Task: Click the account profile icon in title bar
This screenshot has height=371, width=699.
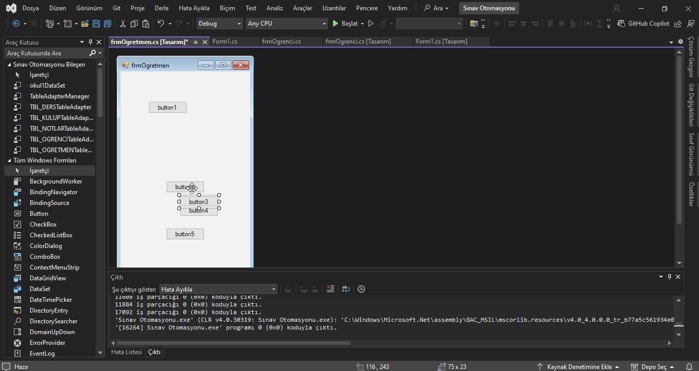Action: [616, 8]
